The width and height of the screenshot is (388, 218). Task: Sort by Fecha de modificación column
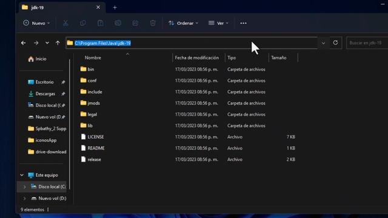(x=196, y=58)
